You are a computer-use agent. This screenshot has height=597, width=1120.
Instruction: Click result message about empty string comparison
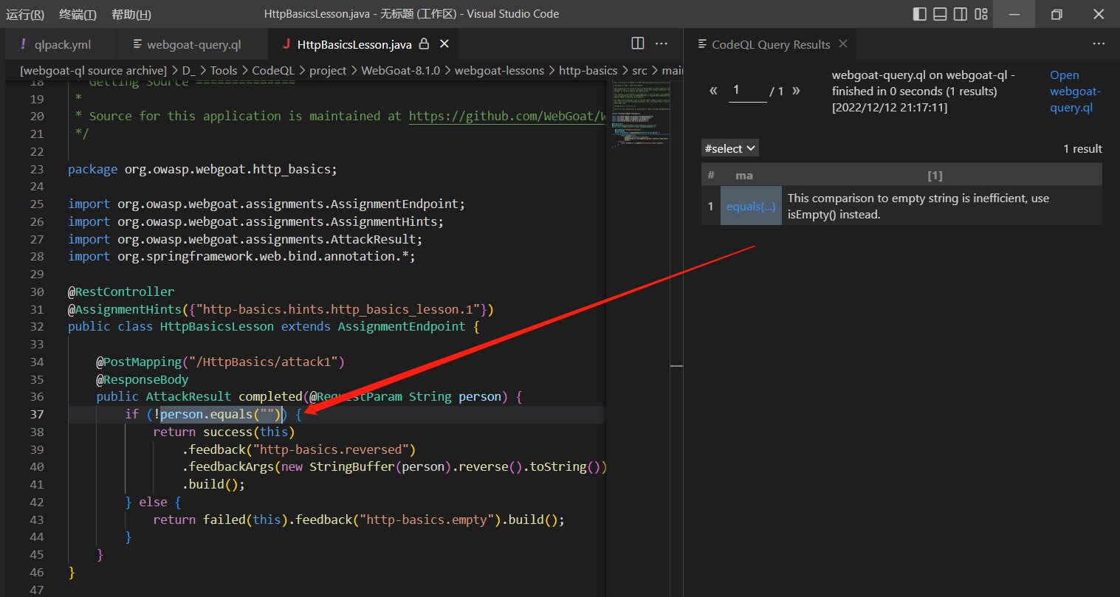(x=918, y=207)
